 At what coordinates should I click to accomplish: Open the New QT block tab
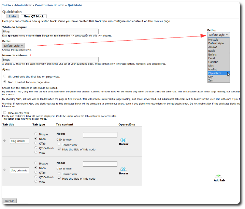[33, 16]
